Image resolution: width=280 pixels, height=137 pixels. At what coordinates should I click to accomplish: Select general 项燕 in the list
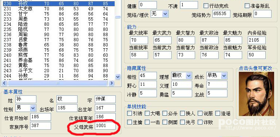[x=58, y=50]
